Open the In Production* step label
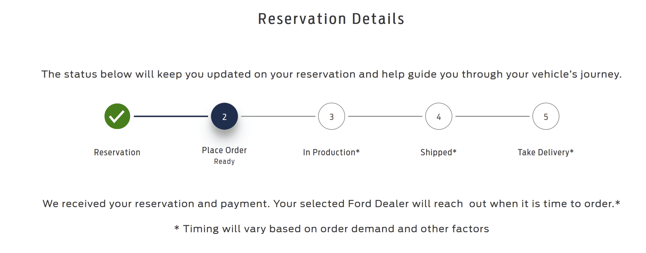Screen dimensions: 646x253 (331, 152)
